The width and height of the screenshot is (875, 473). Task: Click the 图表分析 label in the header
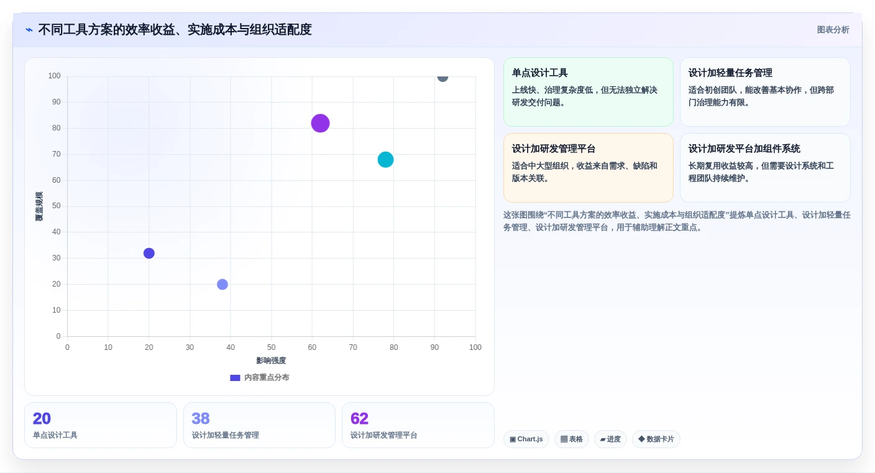pyautogui.click(x=833, y=30)
